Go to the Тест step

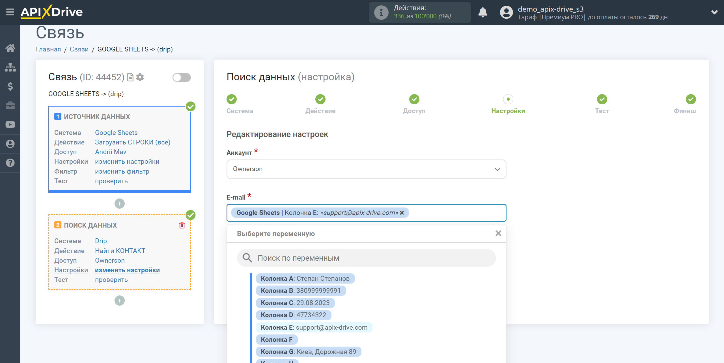(x=602, y=99)
